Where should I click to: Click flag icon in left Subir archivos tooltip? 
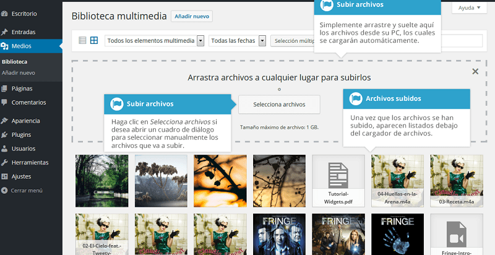116,104
